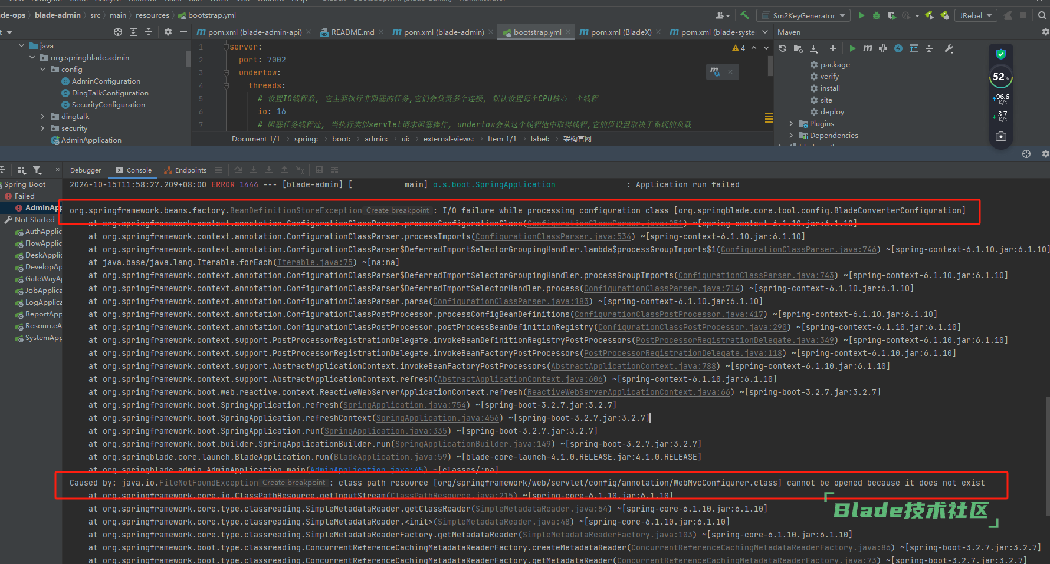Viewport: 1050px width, 564px height.
Task: Expand the Maven Plugins node
Action: tap(791, 123)
